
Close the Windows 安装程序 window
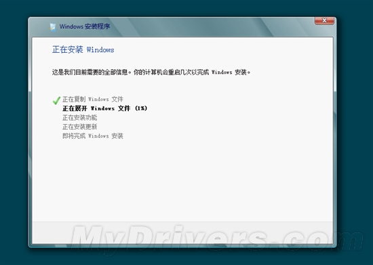pos(324,21)
